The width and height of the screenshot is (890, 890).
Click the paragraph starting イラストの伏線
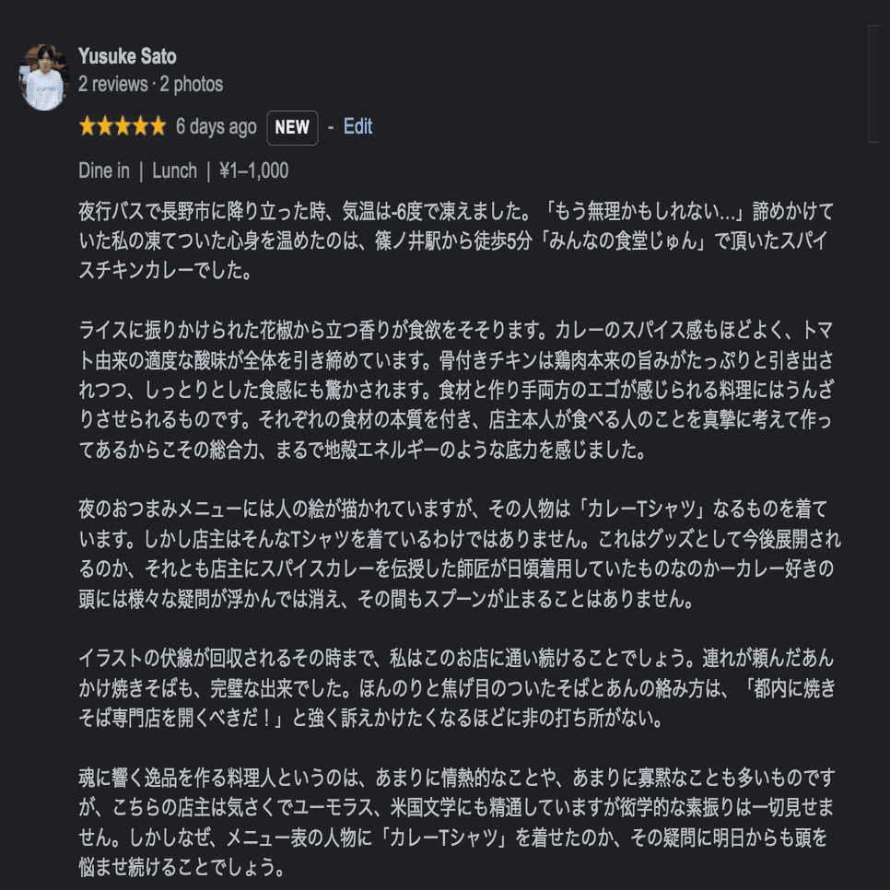456,687
